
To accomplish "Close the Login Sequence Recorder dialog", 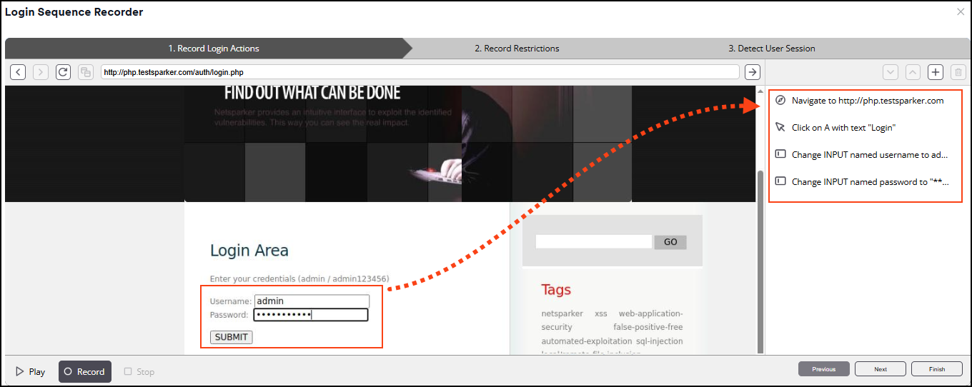I will click(960, 11).
